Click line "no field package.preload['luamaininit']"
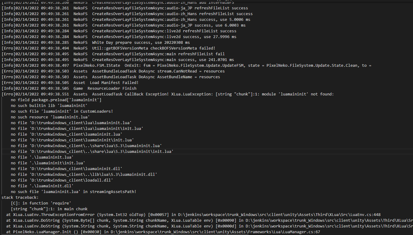The height and width of the screenshot is (235, 413). [56, 100]
